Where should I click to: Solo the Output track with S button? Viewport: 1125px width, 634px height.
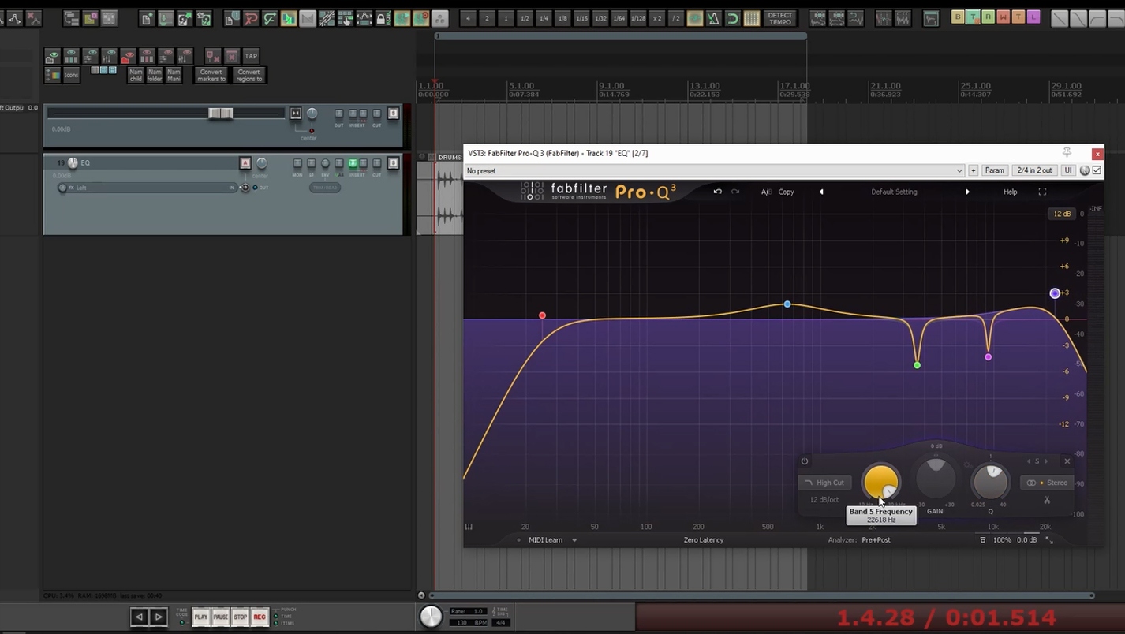393,114
